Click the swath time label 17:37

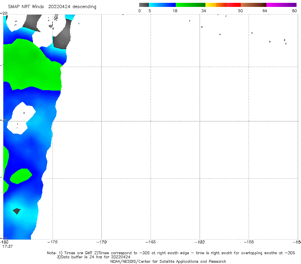[x=7, y=247]
